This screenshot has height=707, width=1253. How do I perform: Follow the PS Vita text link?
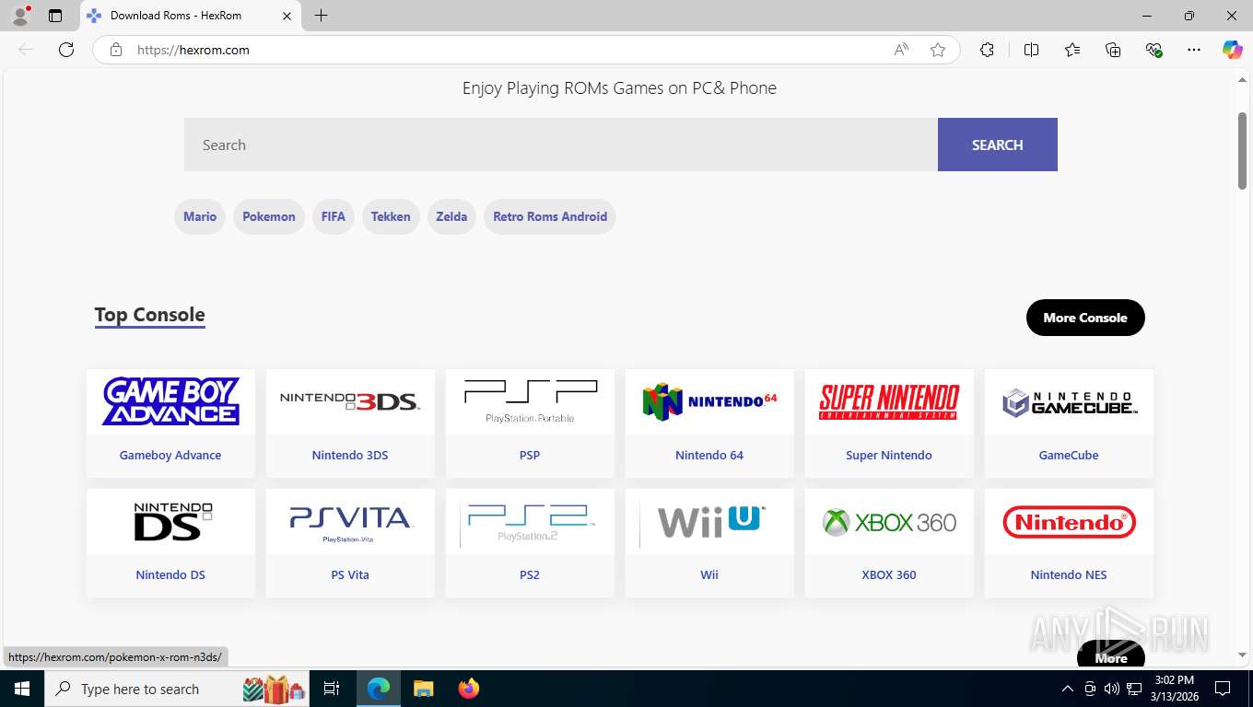pos(350,574)
